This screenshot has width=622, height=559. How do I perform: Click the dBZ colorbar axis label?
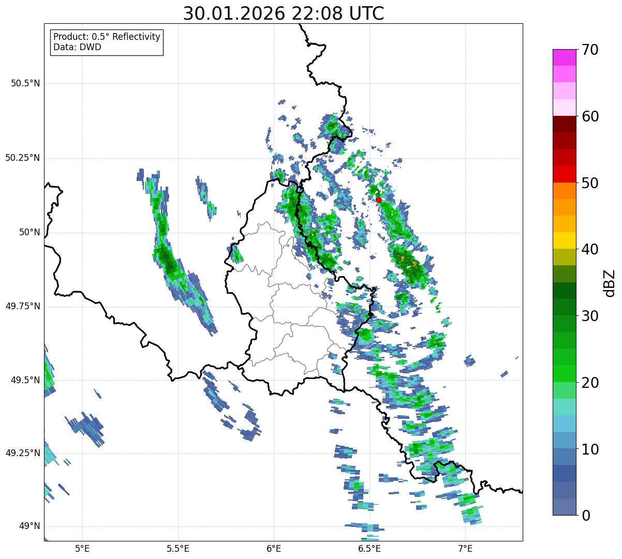[610, 282]
